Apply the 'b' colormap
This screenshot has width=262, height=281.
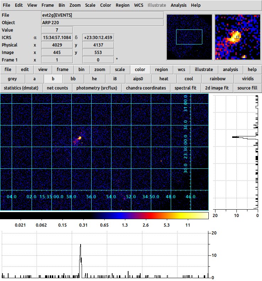53,79
